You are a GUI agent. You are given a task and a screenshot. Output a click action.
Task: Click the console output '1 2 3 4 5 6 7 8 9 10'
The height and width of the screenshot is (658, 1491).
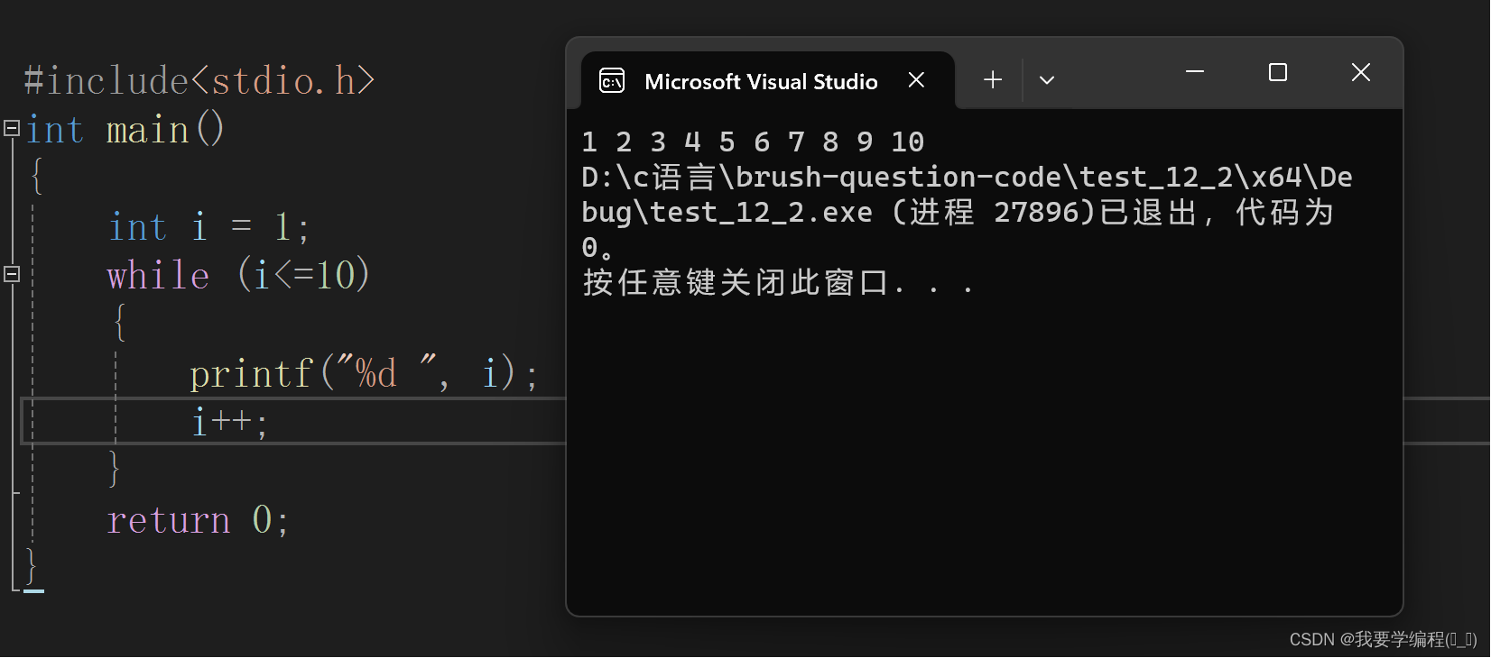point(753,142)
